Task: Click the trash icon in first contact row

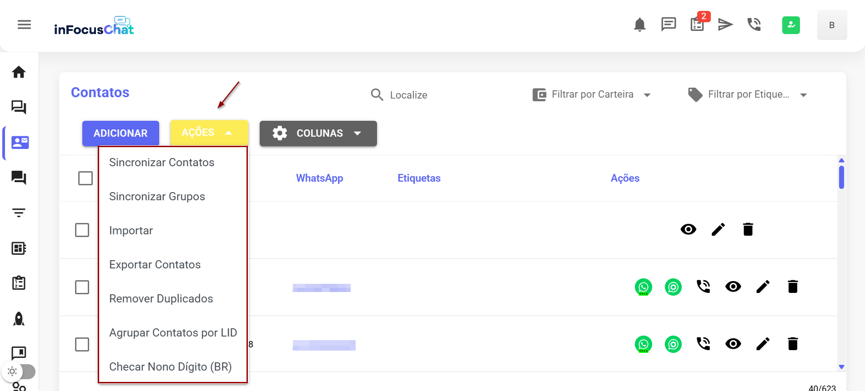Action: click(x=748, y=230)
